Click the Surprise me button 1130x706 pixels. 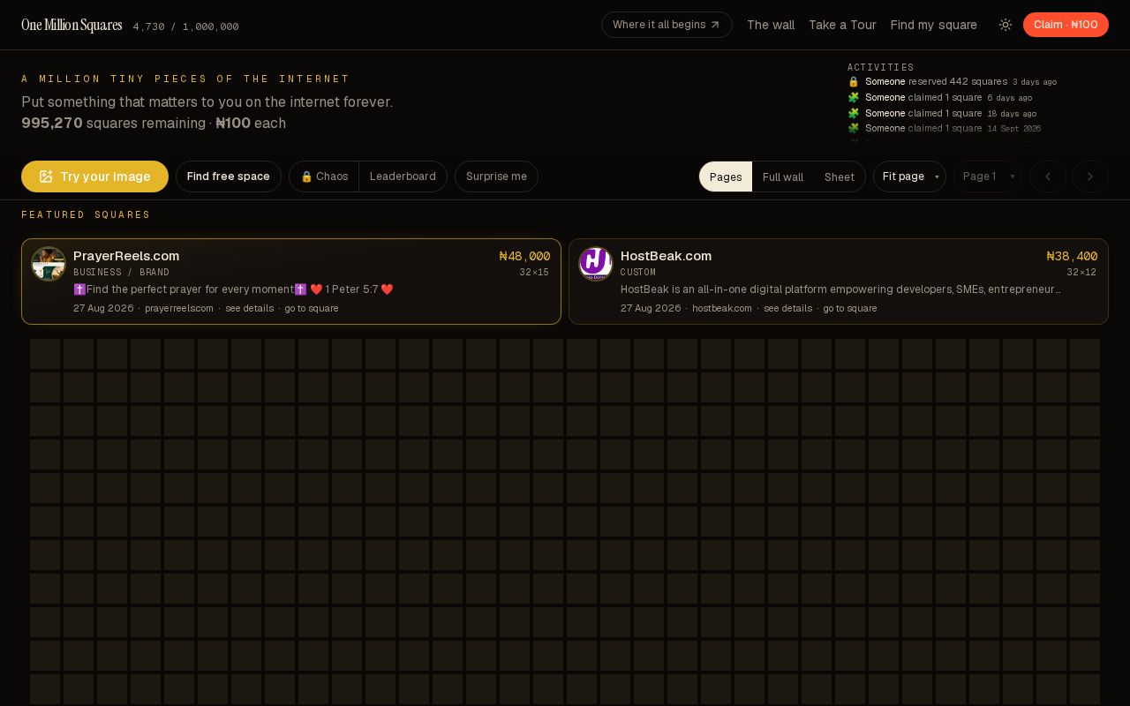click(496, 176)
